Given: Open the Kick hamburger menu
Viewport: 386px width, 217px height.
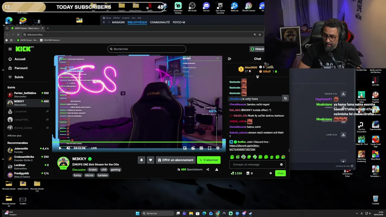Looking at the screenshot, I should tap(10, 49).
